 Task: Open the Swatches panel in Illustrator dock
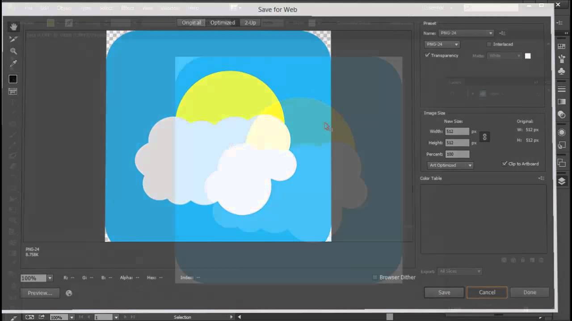tap(562, 46)
